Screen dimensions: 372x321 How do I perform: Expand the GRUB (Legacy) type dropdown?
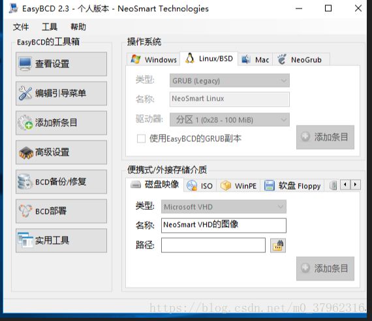(x=230, y=81)
